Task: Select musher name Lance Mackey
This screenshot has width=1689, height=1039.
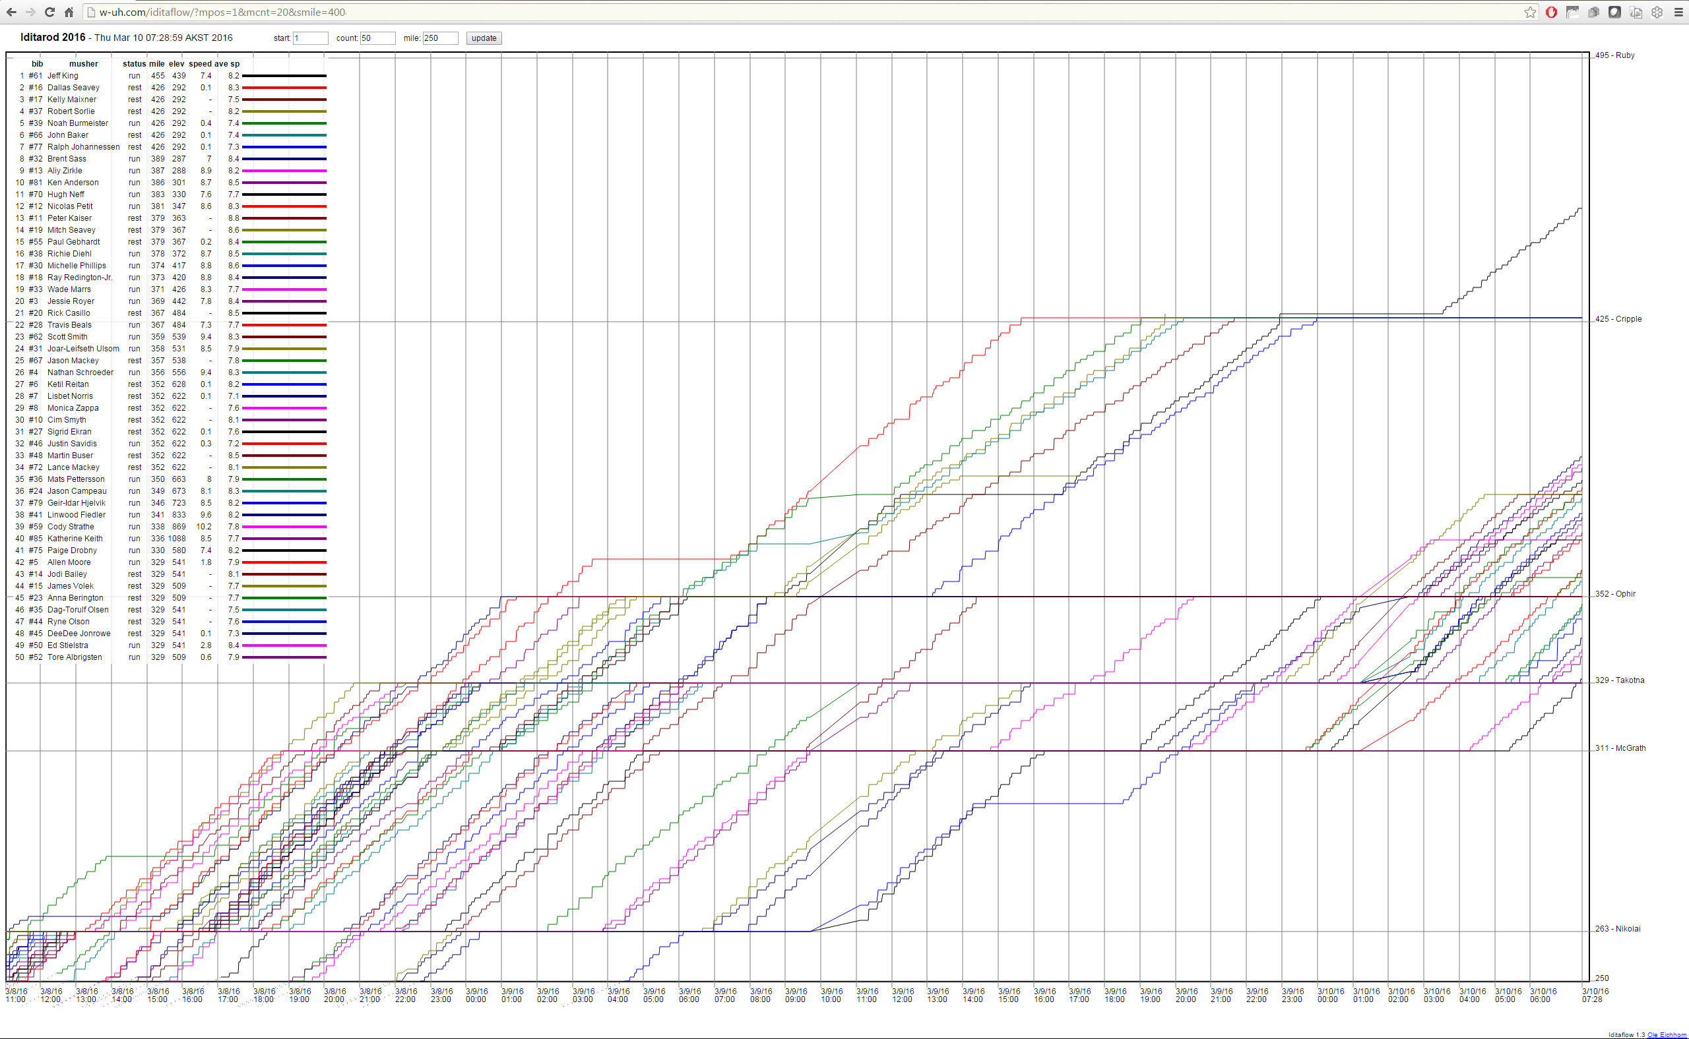Action: (x=74, y=467)
